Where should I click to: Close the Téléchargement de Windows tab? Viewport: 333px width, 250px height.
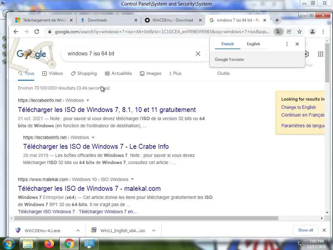click(x=71, y=20)
